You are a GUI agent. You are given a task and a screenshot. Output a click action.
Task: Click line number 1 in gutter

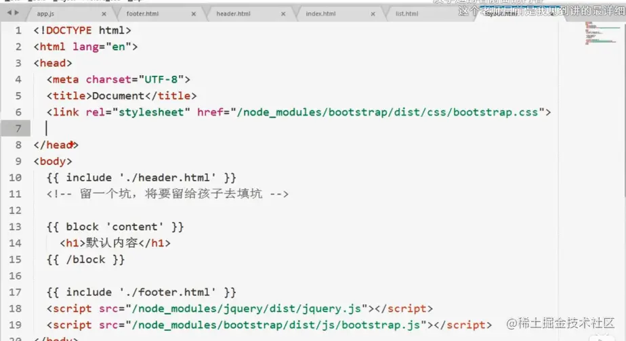click(18, 30)
